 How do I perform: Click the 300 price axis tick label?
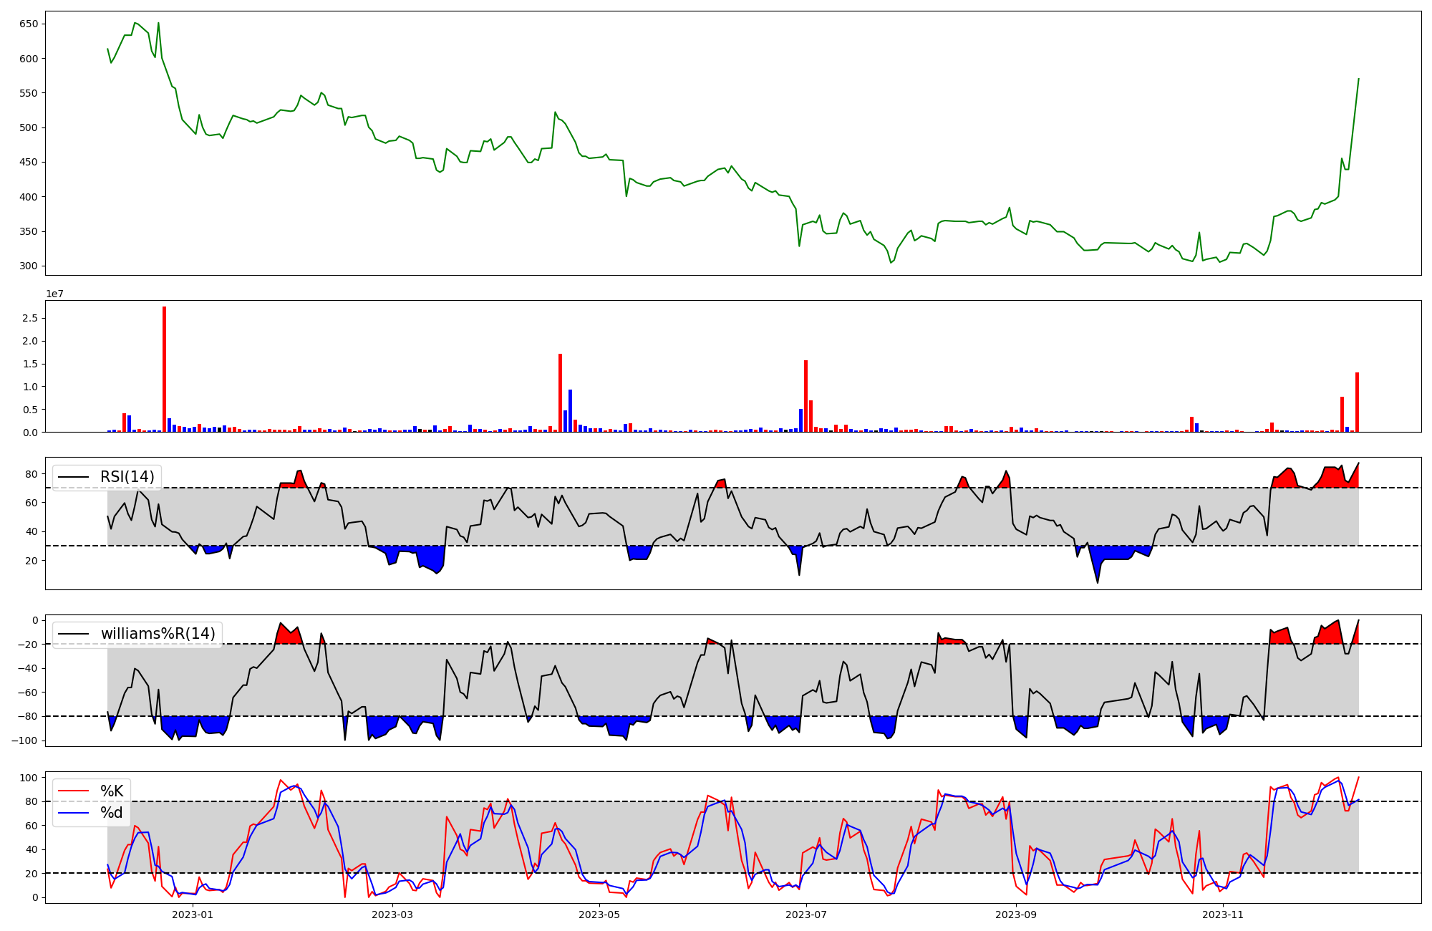[29, 266]
